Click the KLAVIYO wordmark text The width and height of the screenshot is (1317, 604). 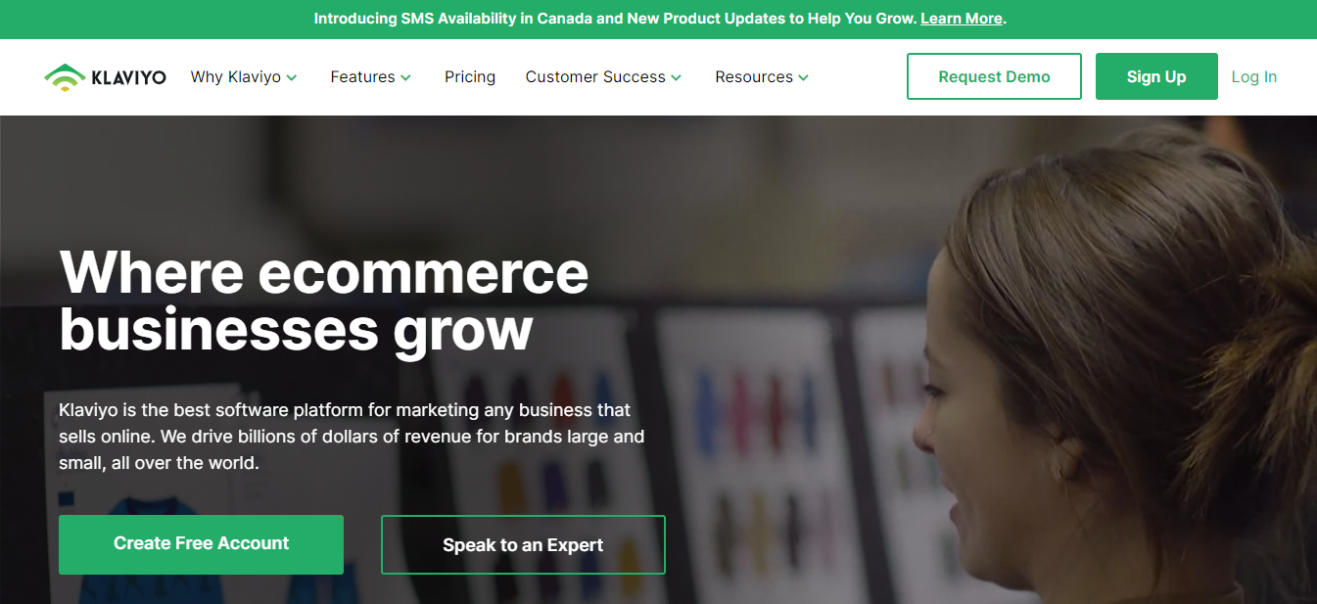pos(128,77)
